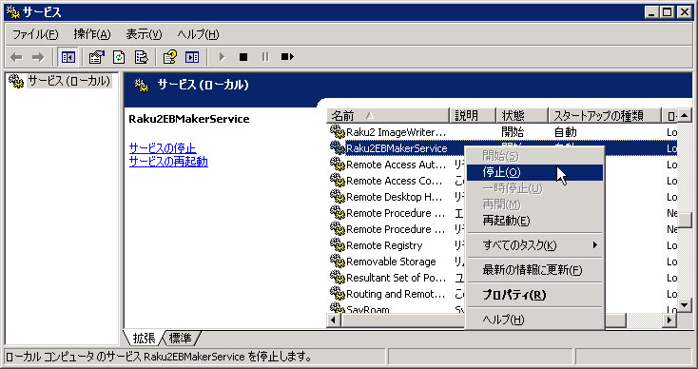Sort by the 説明 column header
698x369 pixels.
click(474, 116)
